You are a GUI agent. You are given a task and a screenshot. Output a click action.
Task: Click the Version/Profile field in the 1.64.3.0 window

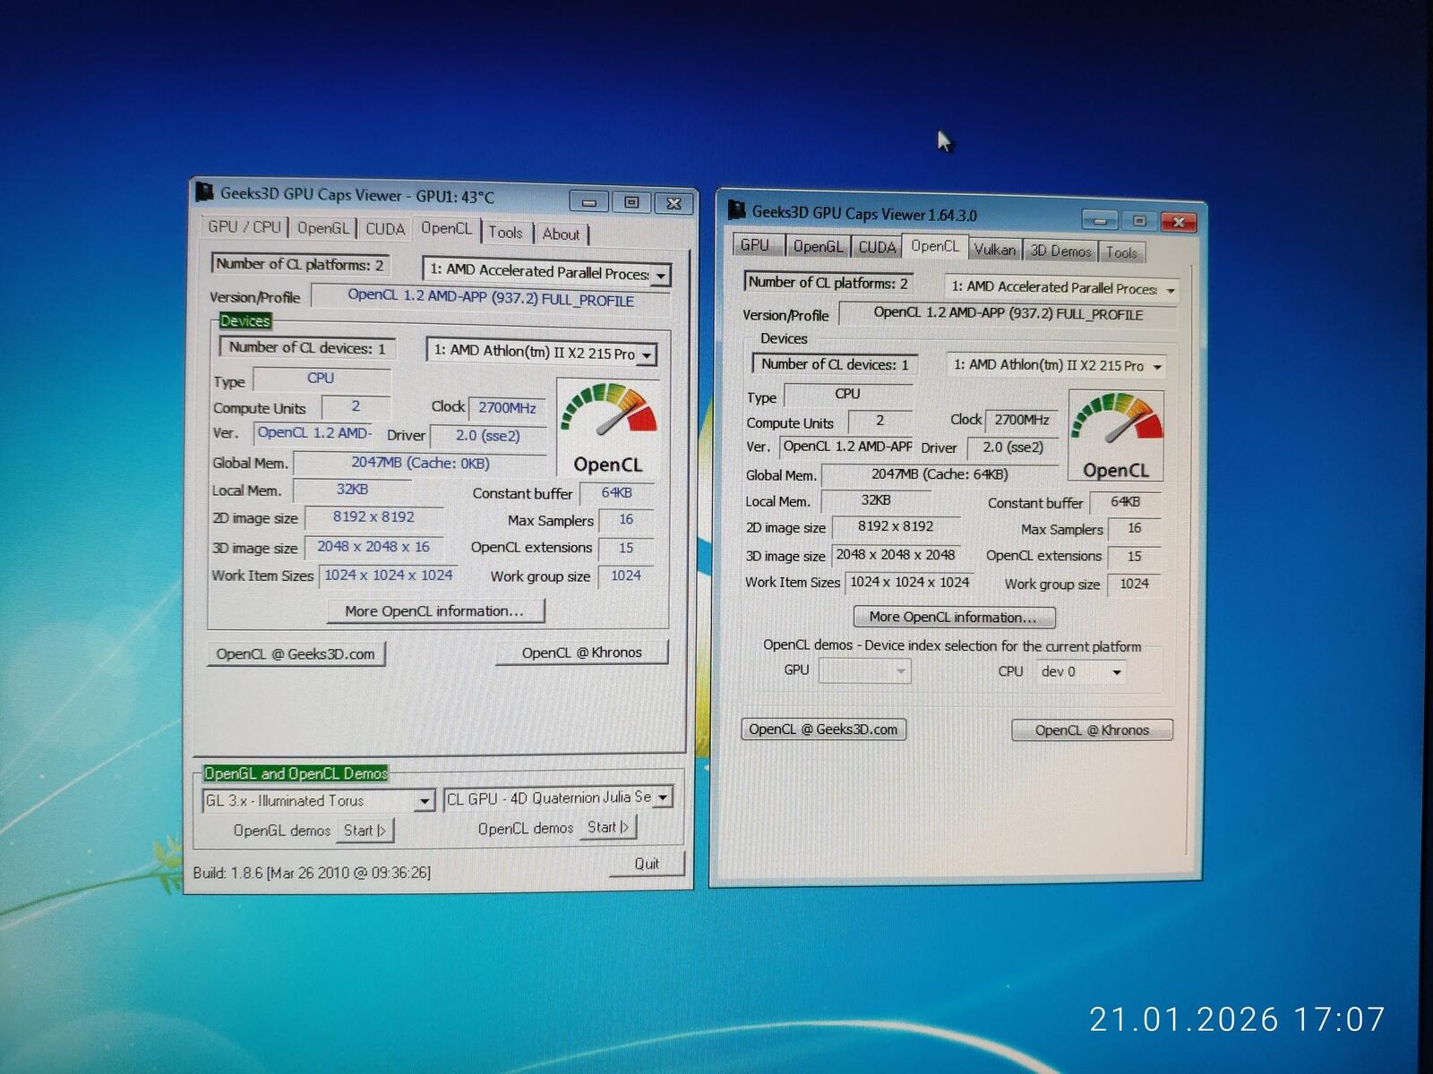click(x=1008, y=314)
